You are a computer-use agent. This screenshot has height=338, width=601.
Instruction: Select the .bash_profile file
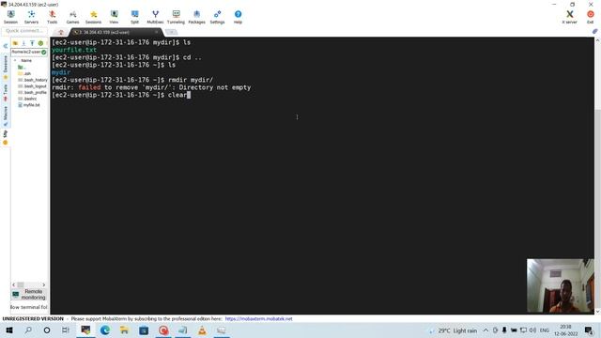click(33, 92)
